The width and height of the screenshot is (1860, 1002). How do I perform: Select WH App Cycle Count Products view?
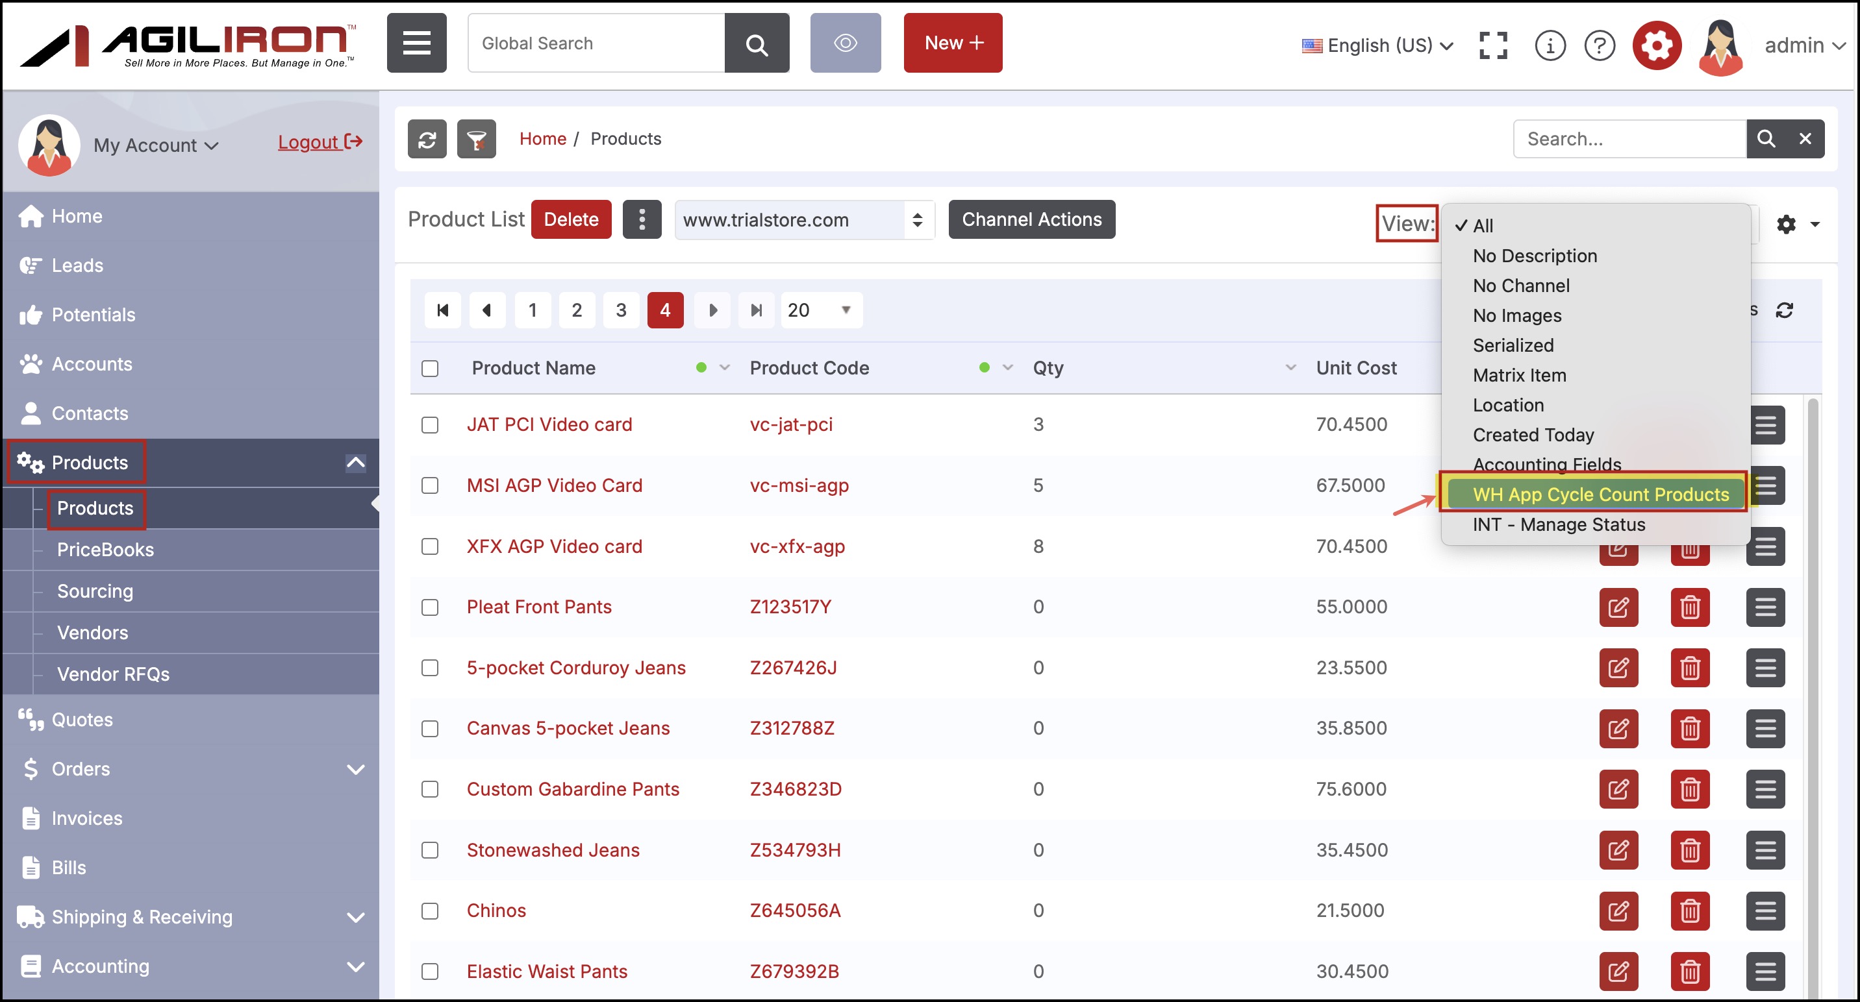pos(1600,494)
